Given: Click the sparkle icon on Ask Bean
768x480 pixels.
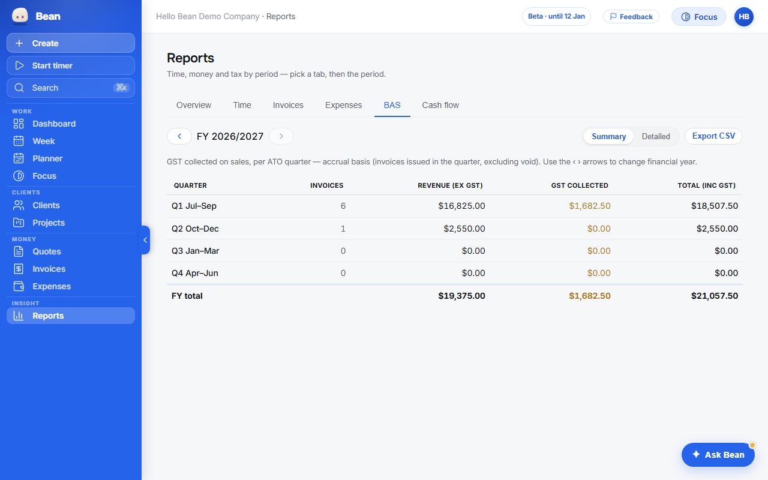Looking at the screenshot, I should 696,455.
